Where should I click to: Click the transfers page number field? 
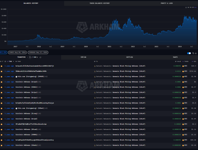click(30, 57)
